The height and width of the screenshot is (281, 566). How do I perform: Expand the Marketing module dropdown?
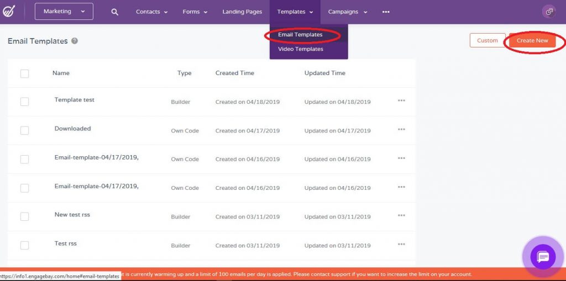click(x=64, y=12)
